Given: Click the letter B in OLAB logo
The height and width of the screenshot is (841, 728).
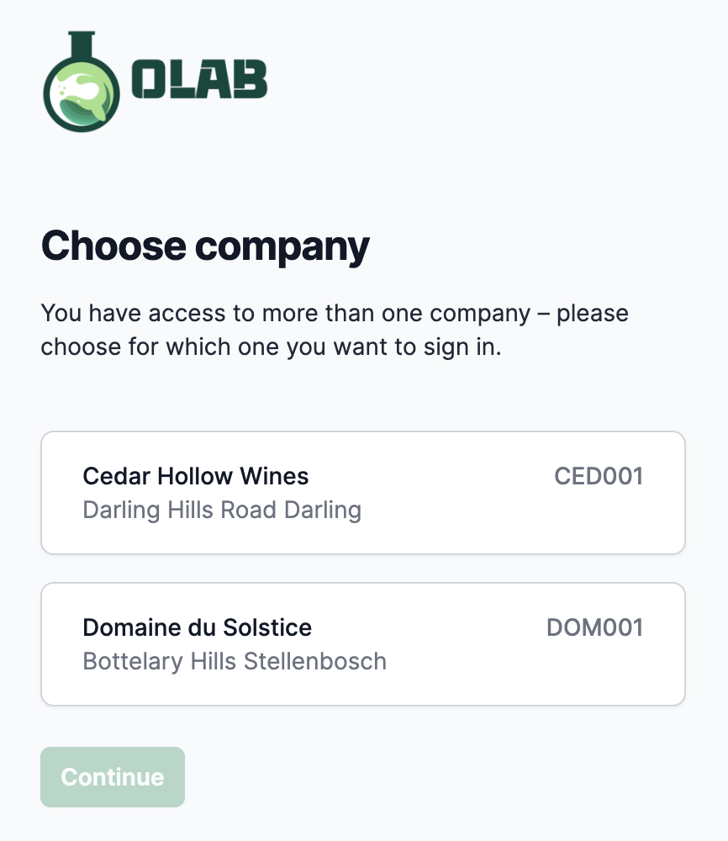Looking at the screenshot, I should tap(251, 81).
